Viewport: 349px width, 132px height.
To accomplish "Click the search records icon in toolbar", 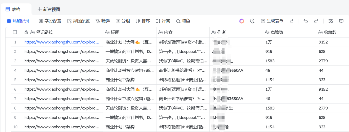I will [331, 21].
